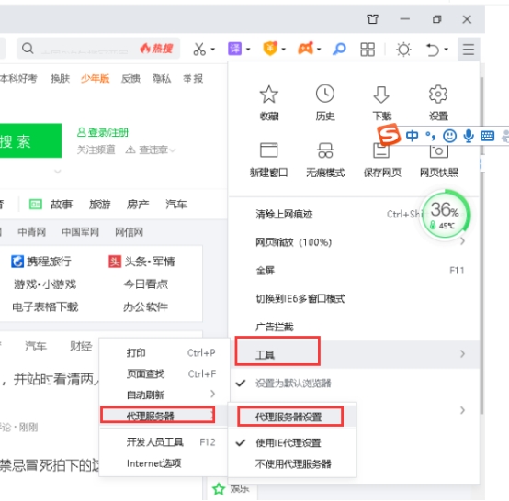The width and height of the screenshot is (509, 501).
Task: Click 打印 print in tools submenu
Action: tap(164, 352)
